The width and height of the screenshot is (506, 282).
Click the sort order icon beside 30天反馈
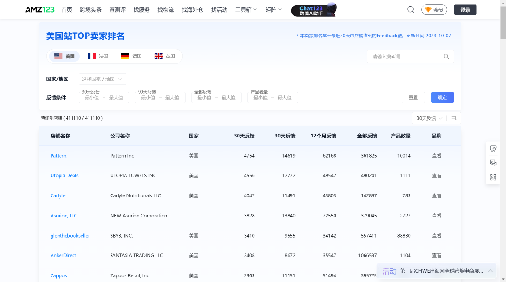[454, 118]
